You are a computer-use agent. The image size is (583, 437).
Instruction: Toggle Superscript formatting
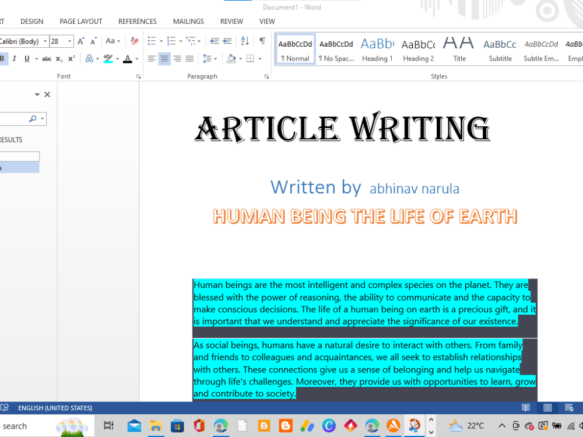(71, 59)
